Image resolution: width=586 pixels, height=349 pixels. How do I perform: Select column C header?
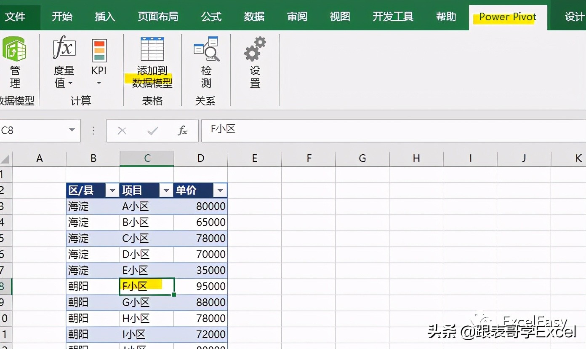147,158
